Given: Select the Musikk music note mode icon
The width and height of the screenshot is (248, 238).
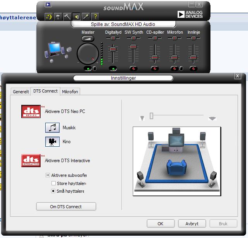Looking at the screenshot, I should 52,128.
